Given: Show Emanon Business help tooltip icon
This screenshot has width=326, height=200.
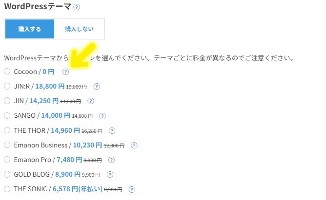Looking at the screenshot, I should tap(134, 145).
